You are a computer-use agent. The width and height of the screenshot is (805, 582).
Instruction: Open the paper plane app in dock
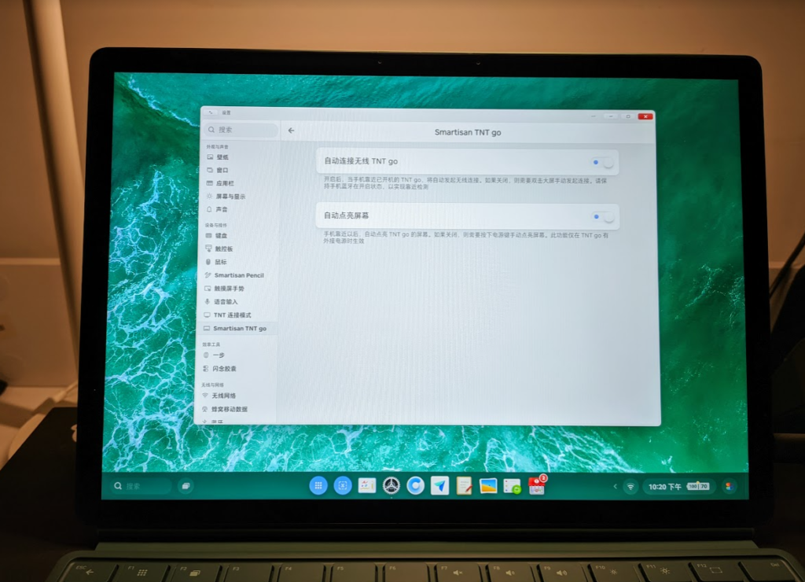pos(439,485)
